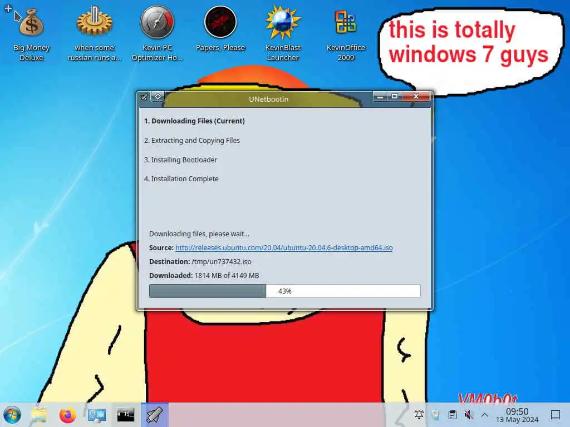Image resolution: width=570 pixels, height=427 pixels.
Task: Open the clipboard tray icon
Action: click(x=452, y=415)
